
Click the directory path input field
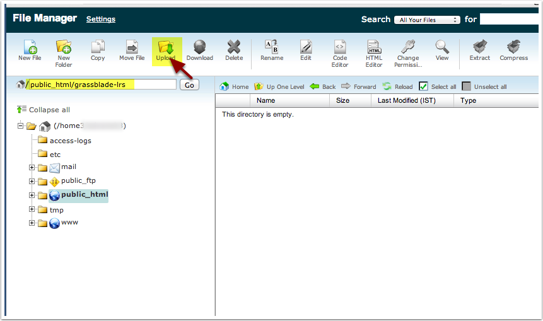tap(102, 85)
